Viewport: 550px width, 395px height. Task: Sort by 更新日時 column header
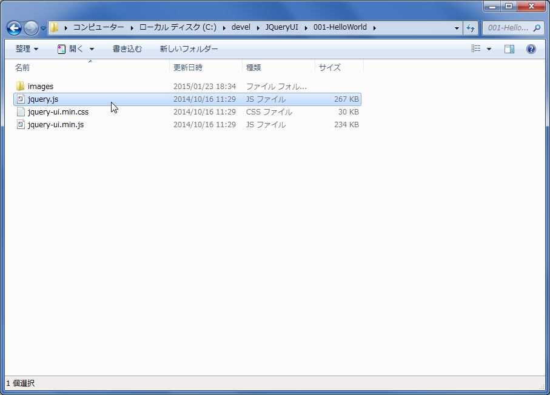[188, 68]
